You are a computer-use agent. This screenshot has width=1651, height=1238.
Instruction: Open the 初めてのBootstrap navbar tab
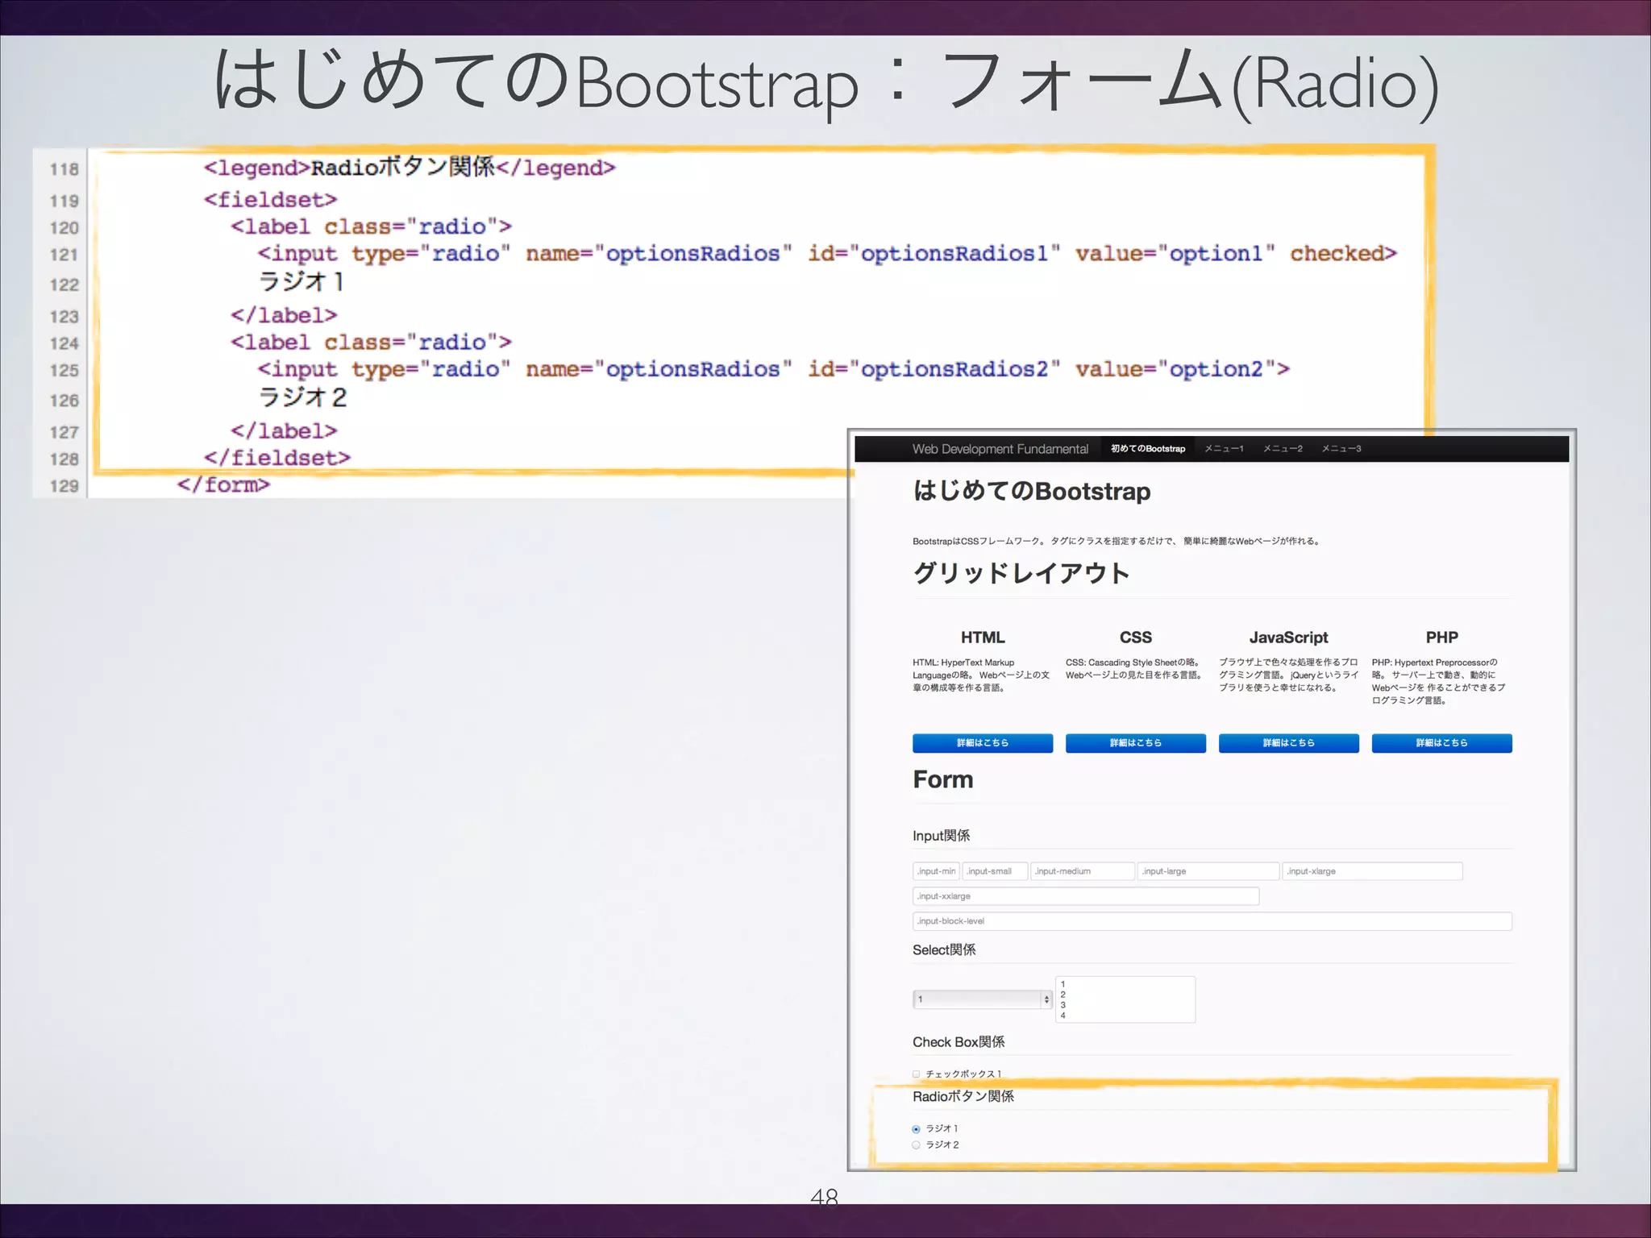point(1148,449)
